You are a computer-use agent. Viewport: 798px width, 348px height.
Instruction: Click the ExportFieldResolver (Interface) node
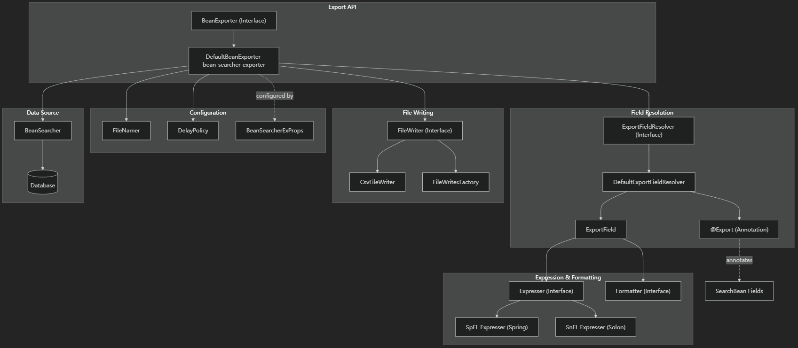[x=648, y=131]
